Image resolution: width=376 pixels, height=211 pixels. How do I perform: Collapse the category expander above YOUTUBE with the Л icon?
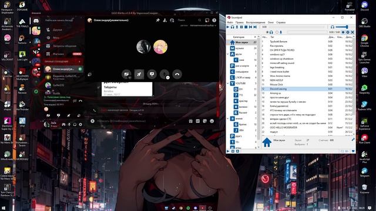click(228, 54)
